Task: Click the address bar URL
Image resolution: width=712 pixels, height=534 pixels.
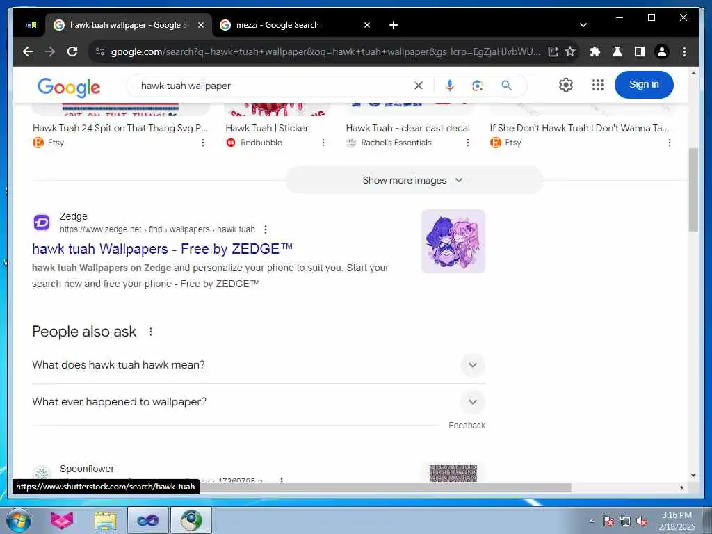Action: coord(325,51)
